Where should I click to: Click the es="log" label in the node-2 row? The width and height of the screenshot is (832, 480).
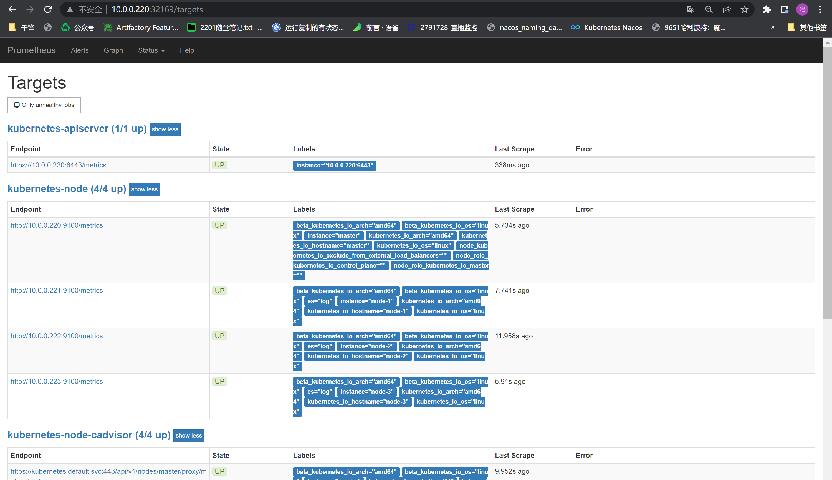(x=320, y=346)
